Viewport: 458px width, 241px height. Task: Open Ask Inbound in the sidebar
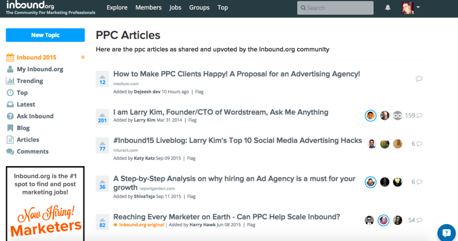[x=35, y=116]
